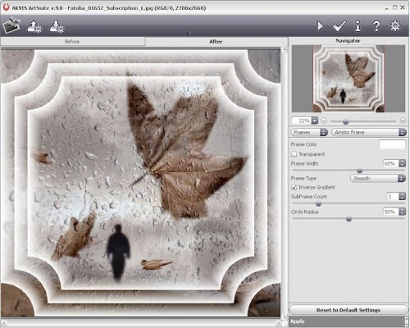Open program info icon
The height and width of the screenshot is (328, 410).
(358, 26)
